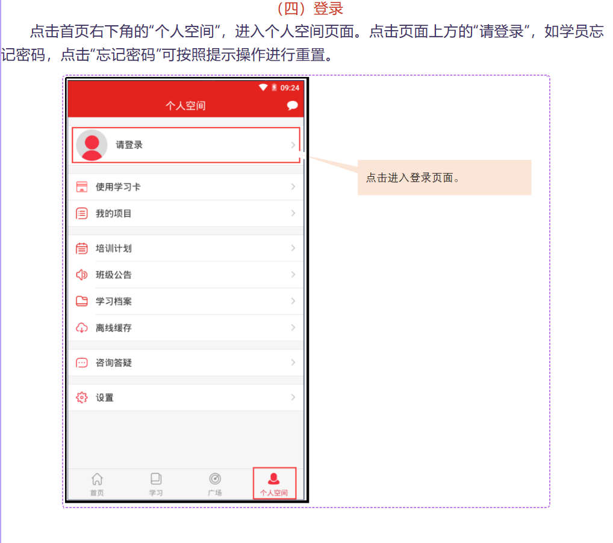Click the study card icon
Image resolution: width=613 pixels, height=543 pixels.
coord(82,187)
